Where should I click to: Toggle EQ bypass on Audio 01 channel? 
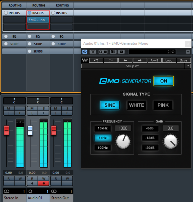click(x=30, y=36)
